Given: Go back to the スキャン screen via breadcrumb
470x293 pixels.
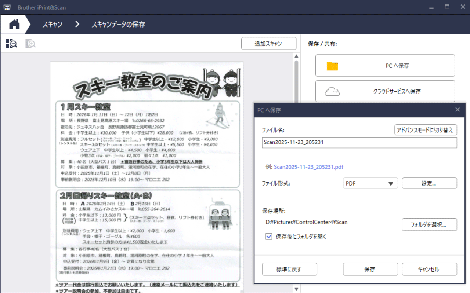Looking at the screenshot, I should 52,24.
